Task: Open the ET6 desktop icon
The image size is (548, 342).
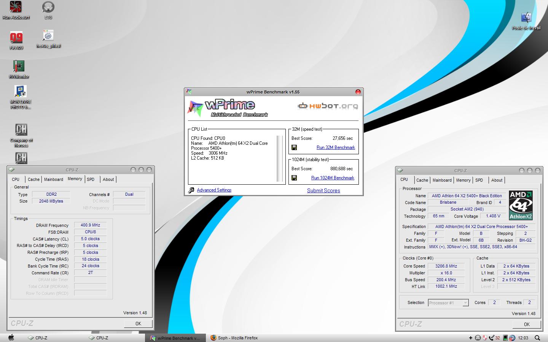Action: [x=48, y=10]
